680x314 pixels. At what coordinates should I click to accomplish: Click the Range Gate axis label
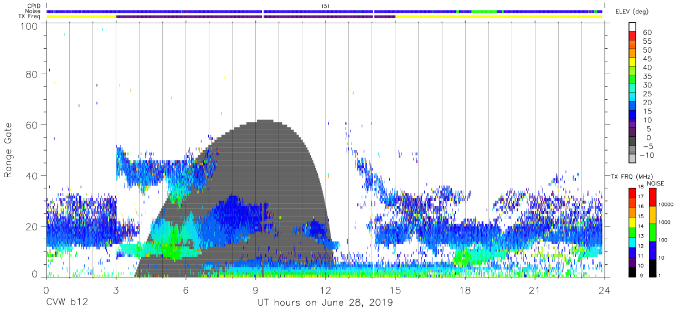[x=8, y=150]
